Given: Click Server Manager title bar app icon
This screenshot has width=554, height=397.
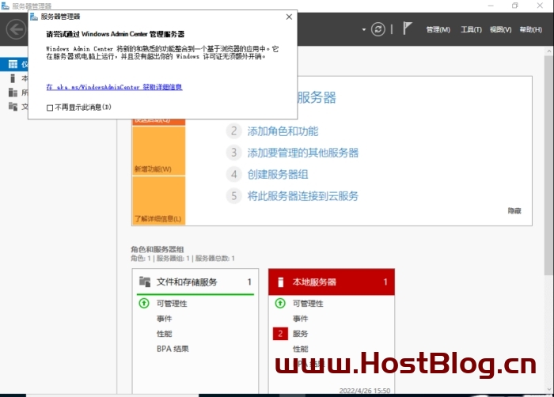Looking at the screenshot, I should [x=6, y=6].
